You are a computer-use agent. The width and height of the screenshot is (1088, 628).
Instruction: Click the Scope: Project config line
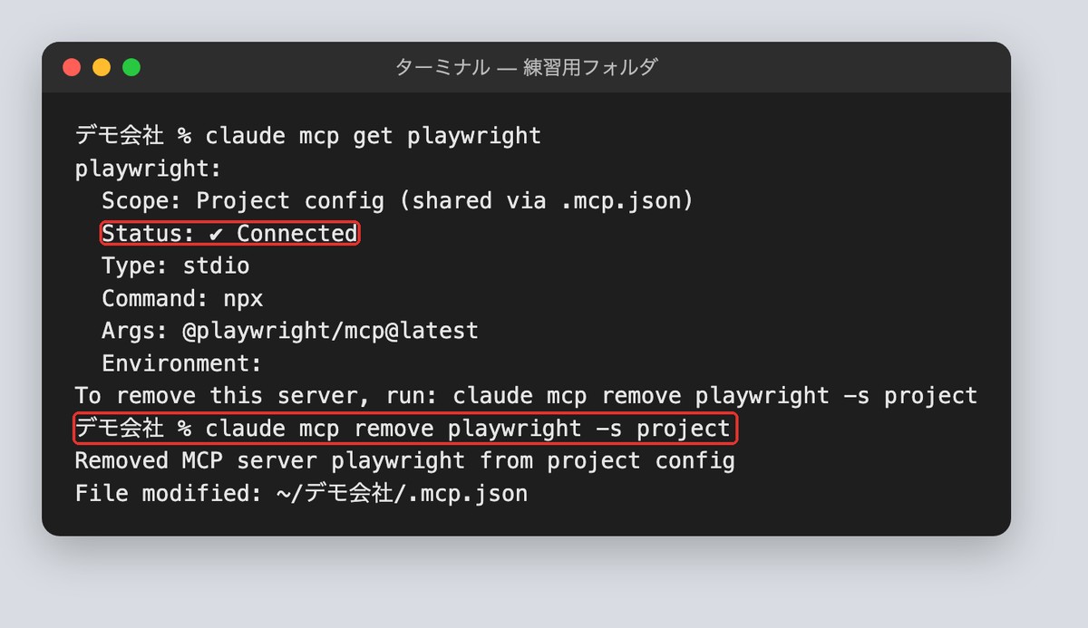397,201
